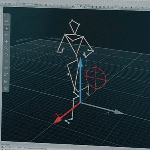Toggle the light bulb icon in toolbar
Viewport: 150px width, 150px height.
click(67, 6)
